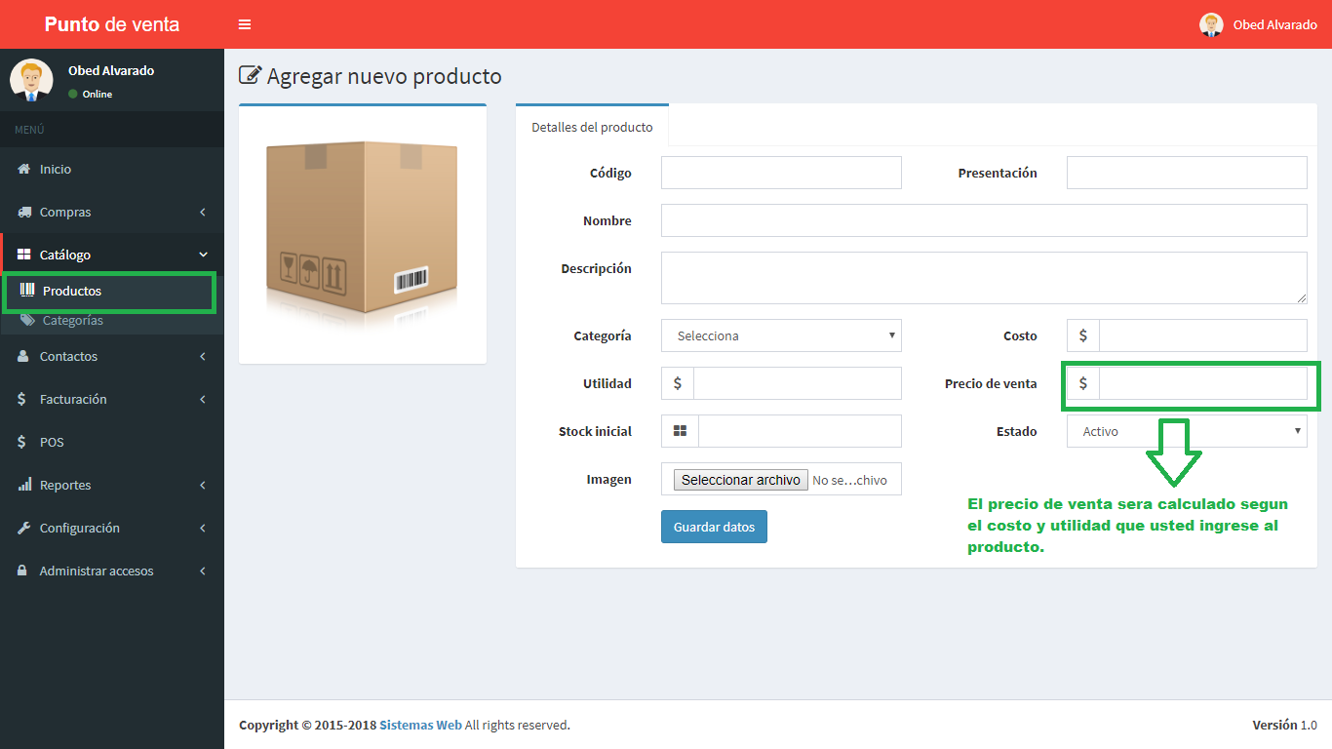Open the Categoría dropdown
This screenshot has width=1332, height=749.
click(x=781, y=335)
